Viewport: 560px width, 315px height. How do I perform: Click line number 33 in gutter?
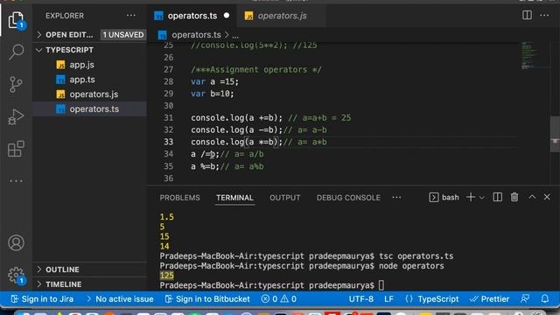(x=168, y=142)
